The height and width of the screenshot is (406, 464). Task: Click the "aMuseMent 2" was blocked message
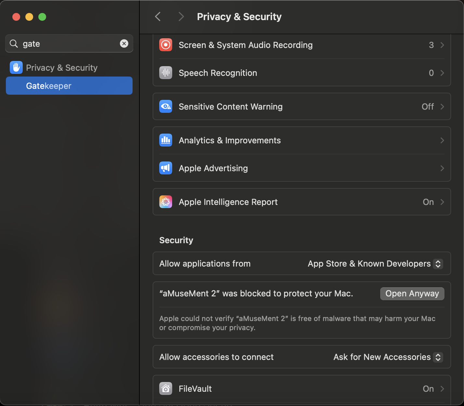tap(256, 293)
